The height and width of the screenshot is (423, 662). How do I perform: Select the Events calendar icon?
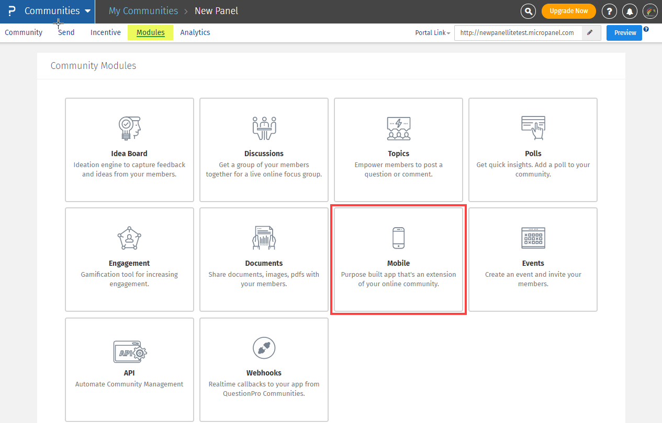pos(533,238)
